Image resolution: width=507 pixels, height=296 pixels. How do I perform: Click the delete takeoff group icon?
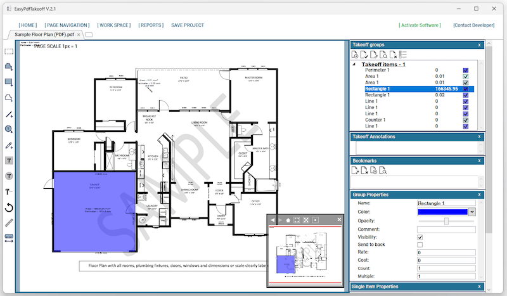tap(393, 55)
